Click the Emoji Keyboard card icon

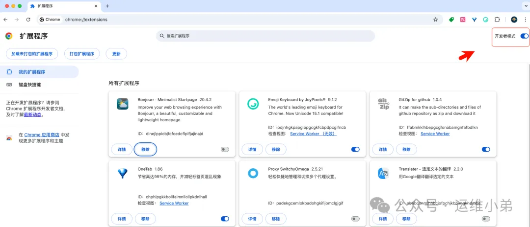tap(253, 104)
